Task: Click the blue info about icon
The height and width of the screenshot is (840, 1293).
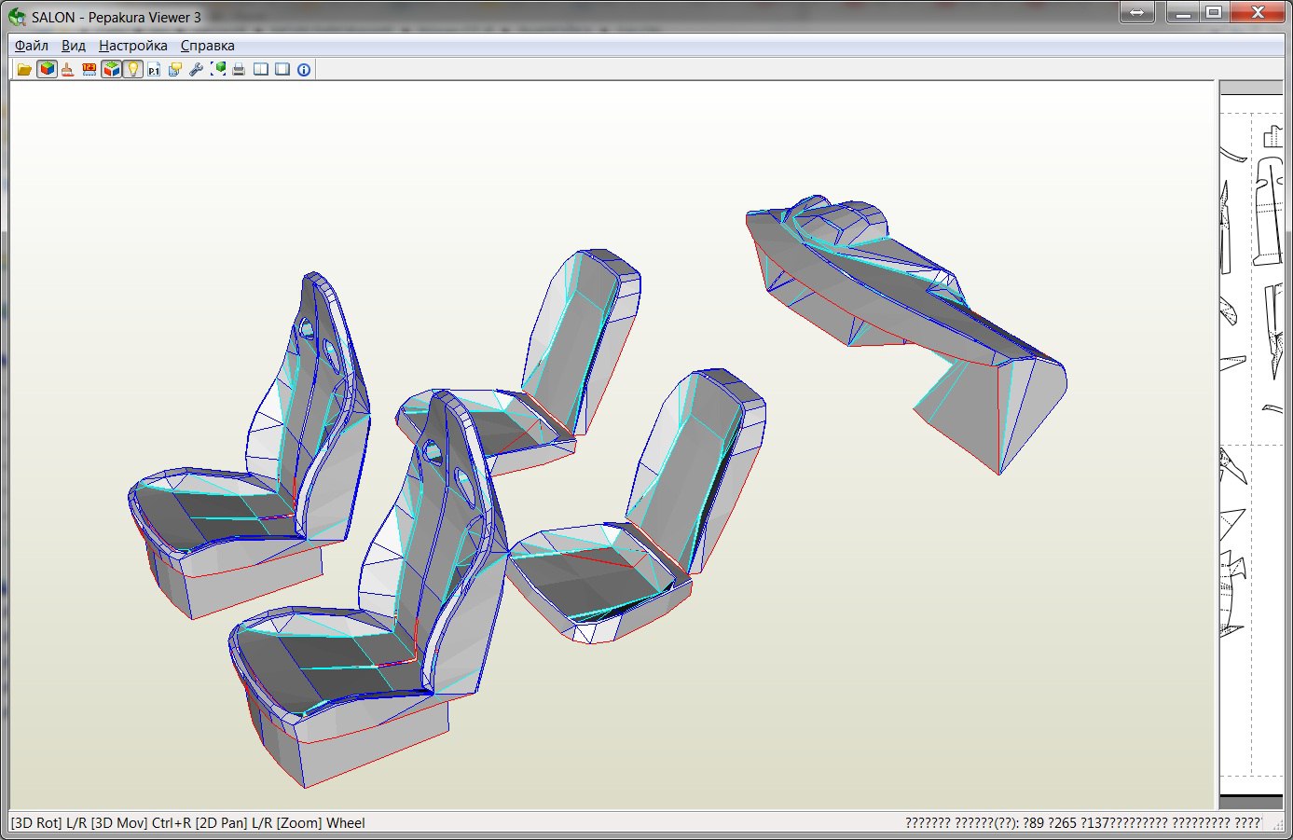Action: (304, 70)
